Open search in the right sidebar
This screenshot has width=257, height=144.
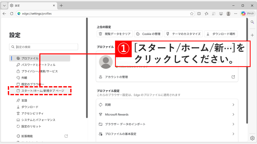coord(252,22)
